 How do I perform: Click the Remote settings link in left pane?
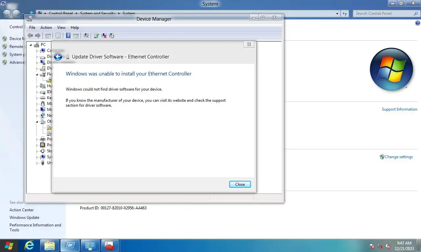16,47
